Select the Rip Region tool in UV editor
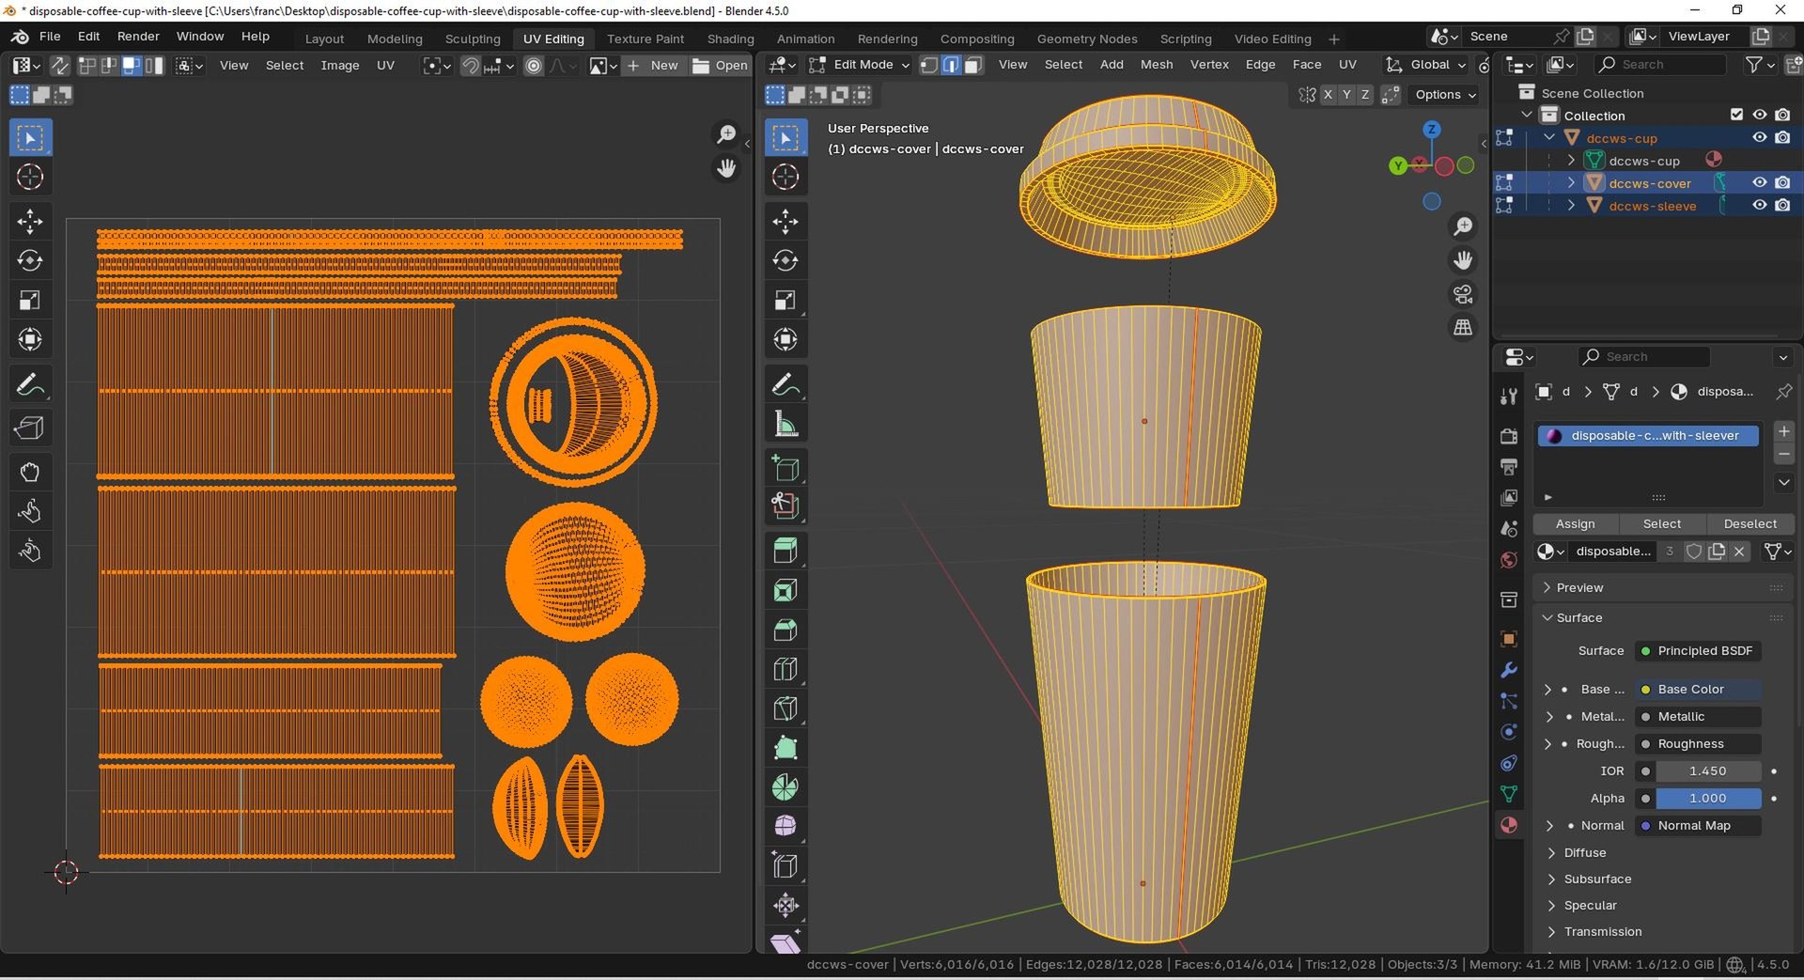This screenshot has width=1804, height=980. click(x=30, y=428)
